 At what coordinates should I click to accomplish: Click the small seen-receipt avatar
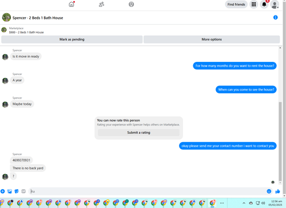[273, 182]
